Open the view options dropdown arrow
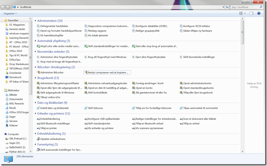Viewport: 267px width, 166px height. (245, 13)
